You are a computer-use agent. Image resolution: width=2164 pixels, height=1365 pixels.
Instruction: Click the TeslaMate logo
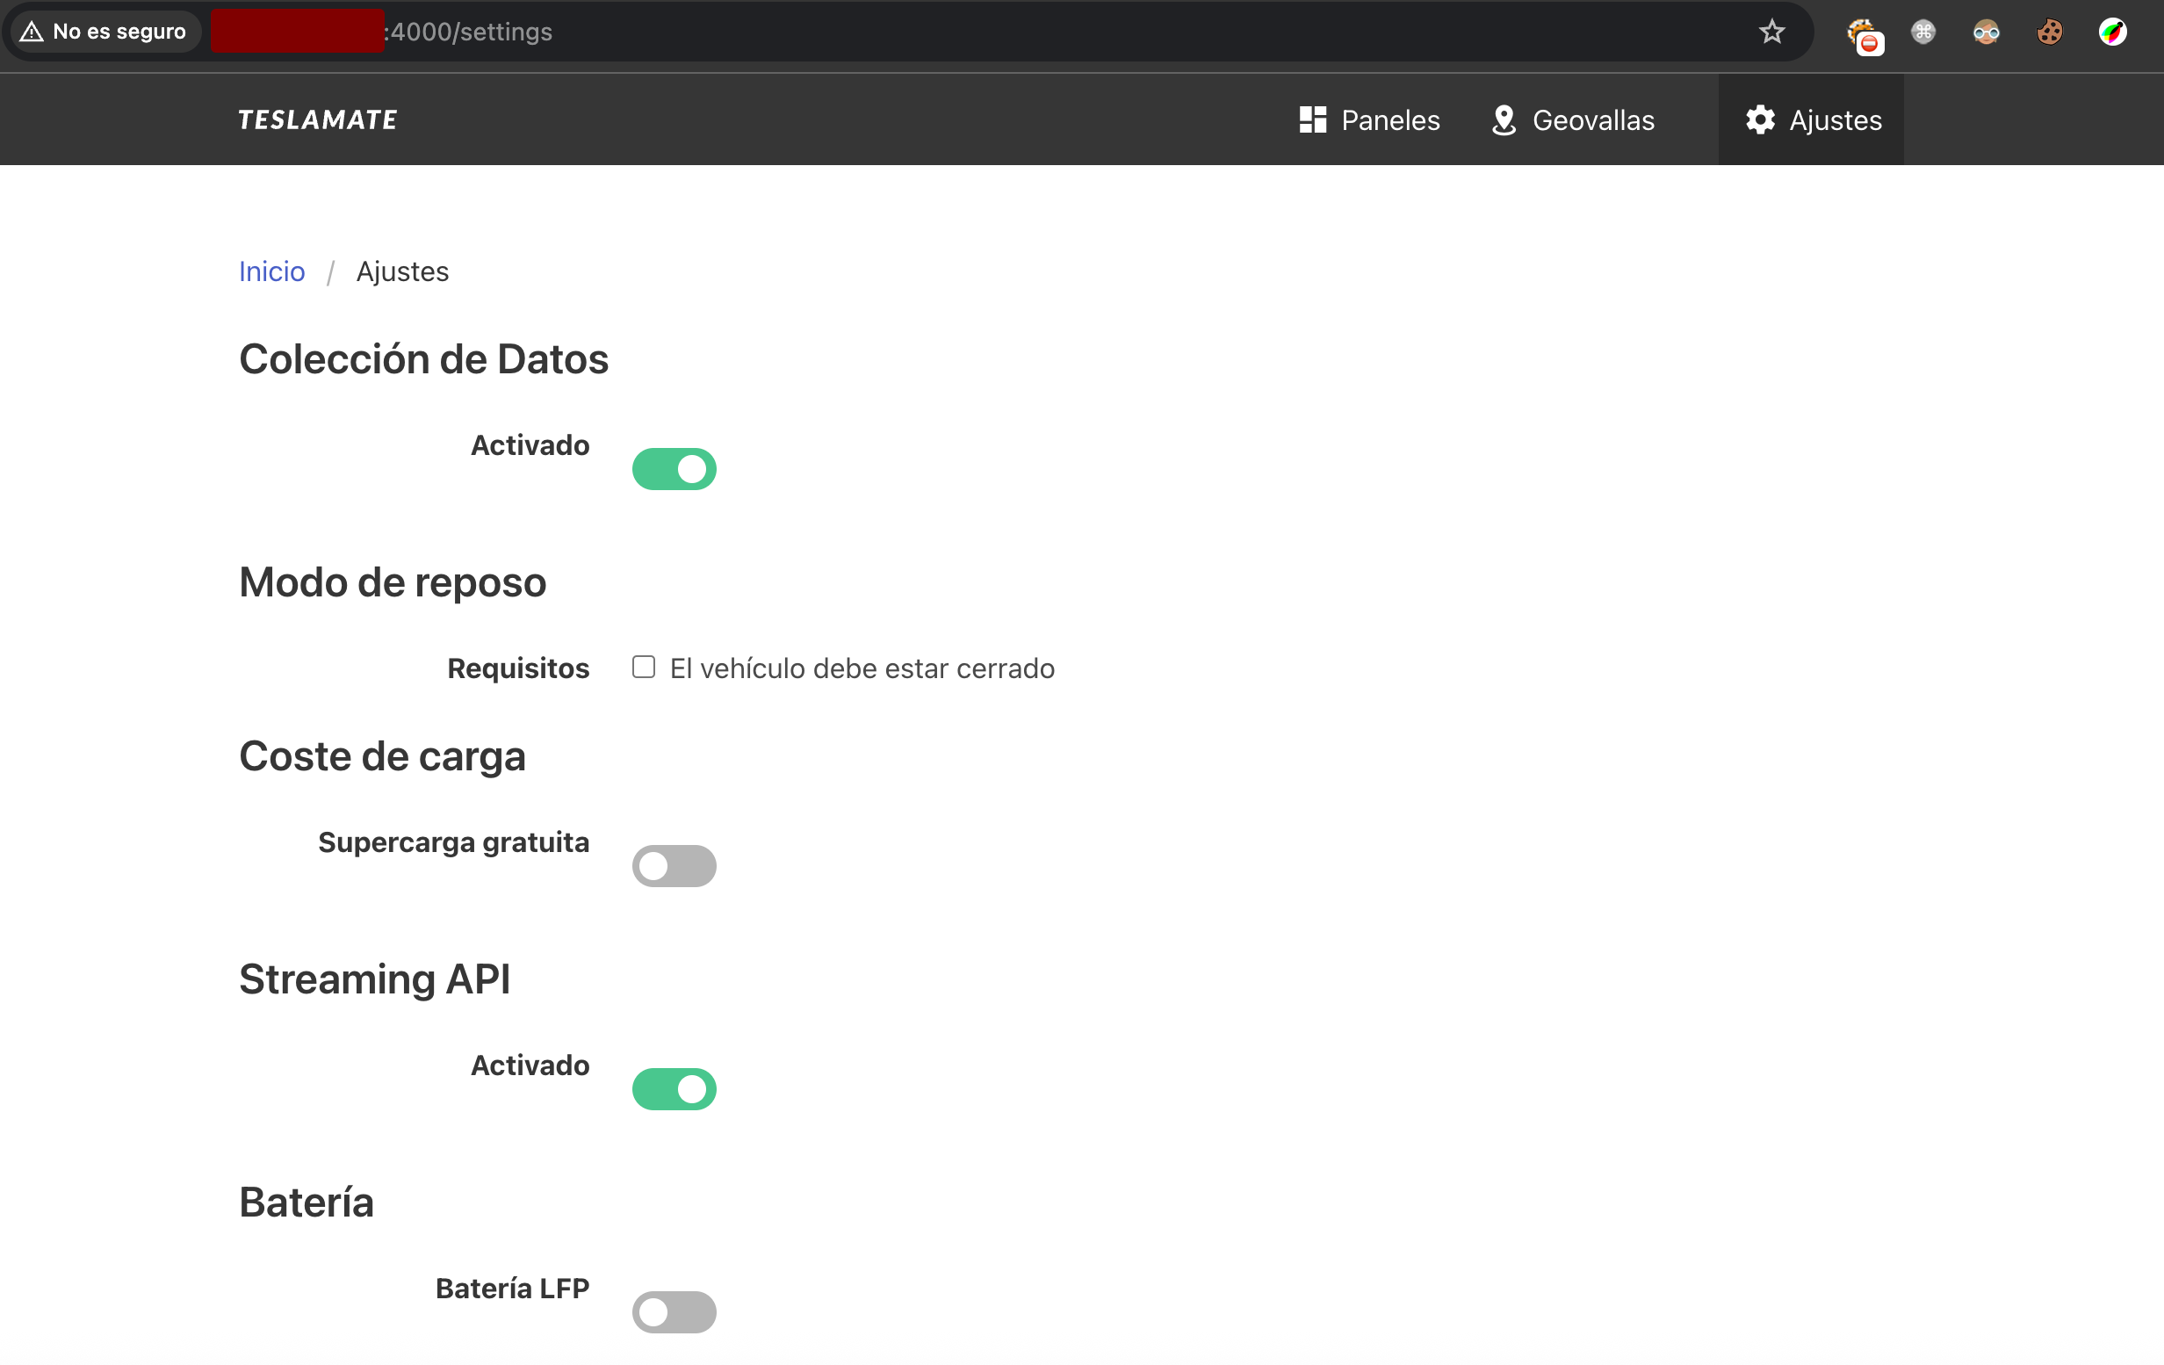(x=317, y=119)
